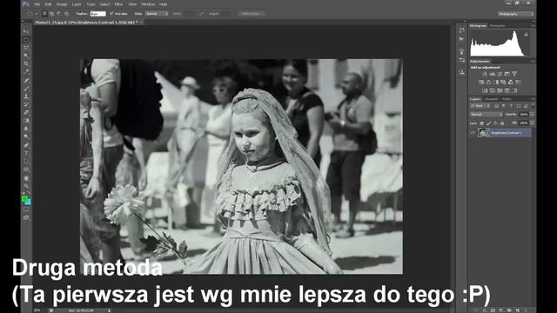Select the Crop tool
The width and height of the screenshot is (557, 313).
pos(26,63)
